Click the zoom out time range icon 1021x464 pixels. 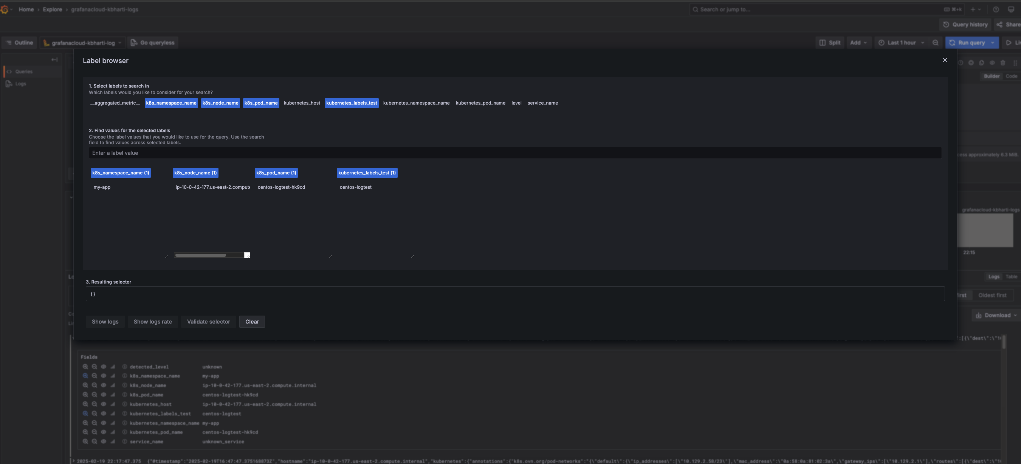point(936,43)
